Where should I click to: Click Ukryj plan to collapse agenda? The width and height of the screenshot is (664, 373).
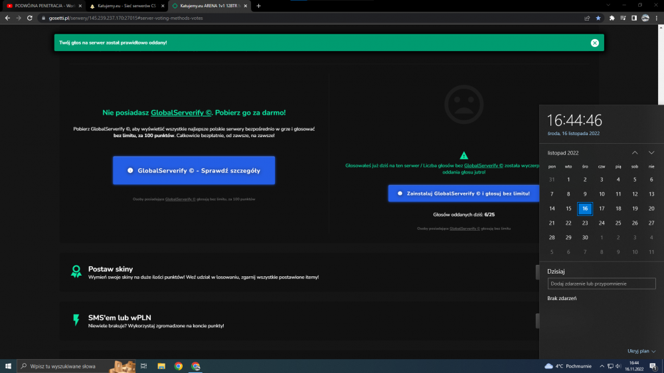[641, 351]
